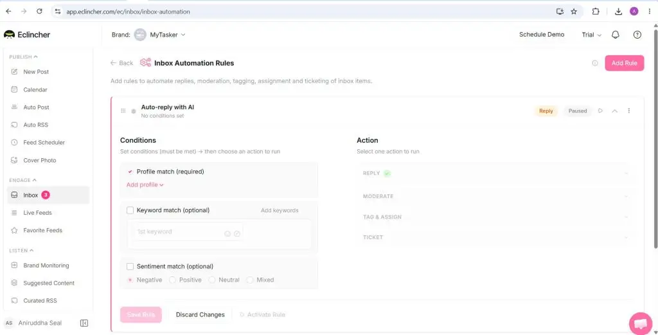Image resolution: width=658 pixels, height=335 pixels.
Task: Click the Favorite Feeds star icon
Action: 14,230
